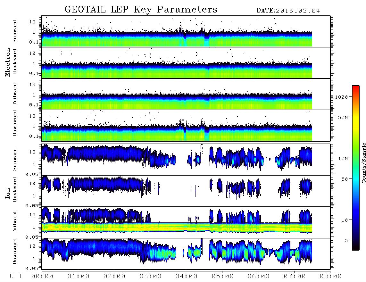Image resolution: width=366 pixels, height=282 pixels.
Task: Click the 05:00 time axis label
Action: click(x=223, y=276)
